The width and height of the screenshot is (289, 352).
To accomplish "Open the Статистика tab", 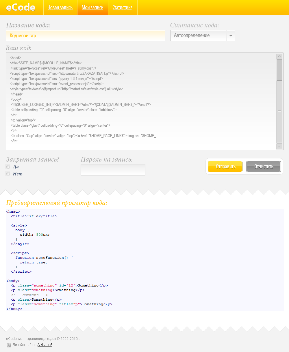I will click(123, 8).
